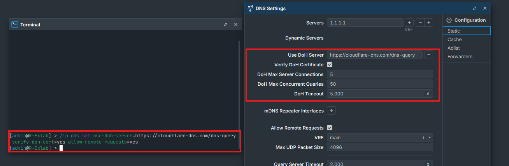This screenshot has height=166, width=509.
Task: Expand the Terminal window to full size
Action: (x=225, y=24)
